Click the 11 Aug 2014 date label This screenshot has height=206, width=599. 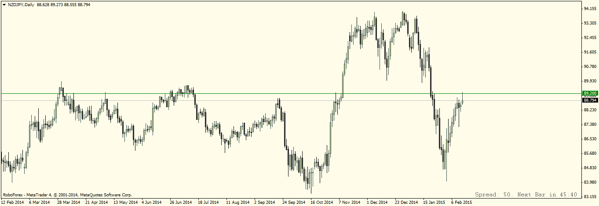tap(237, 202)
